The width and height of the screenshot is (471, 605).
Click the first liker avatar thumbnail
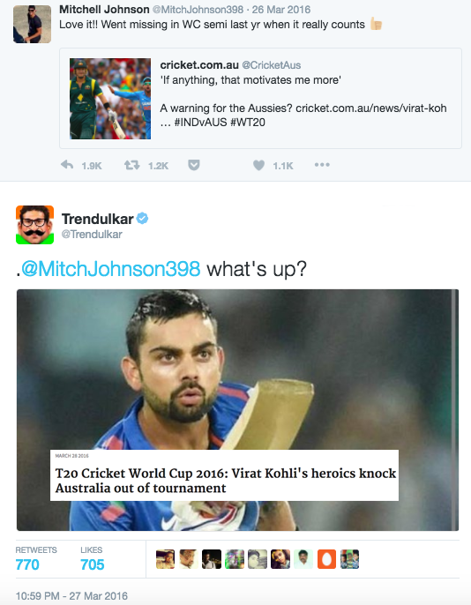[165, 559]
